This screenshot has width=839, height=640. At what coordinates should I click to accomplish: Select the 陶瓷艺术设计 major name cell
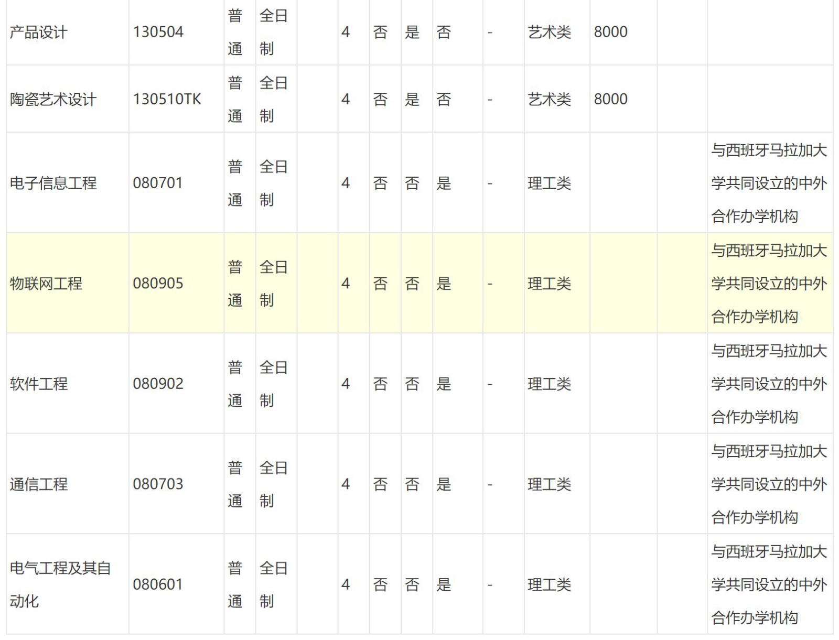[x=67, y=99]
